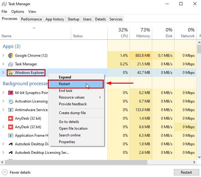
Task: Open the File menu
Action: tap(4, 12)
